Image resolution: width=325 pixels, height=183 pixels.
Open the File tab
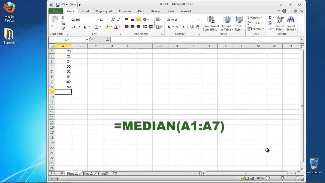click(56, 11)
